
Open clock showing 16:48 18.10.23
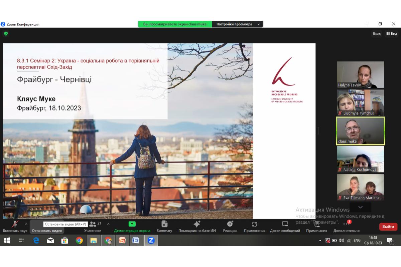(x=373, y=240)
